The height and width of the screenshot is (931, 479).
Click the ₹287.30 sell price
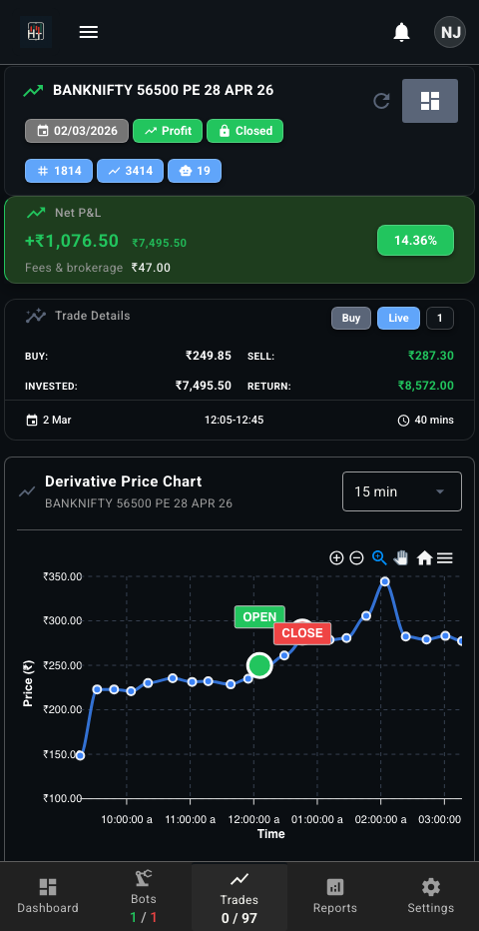[x=431, y=356]
